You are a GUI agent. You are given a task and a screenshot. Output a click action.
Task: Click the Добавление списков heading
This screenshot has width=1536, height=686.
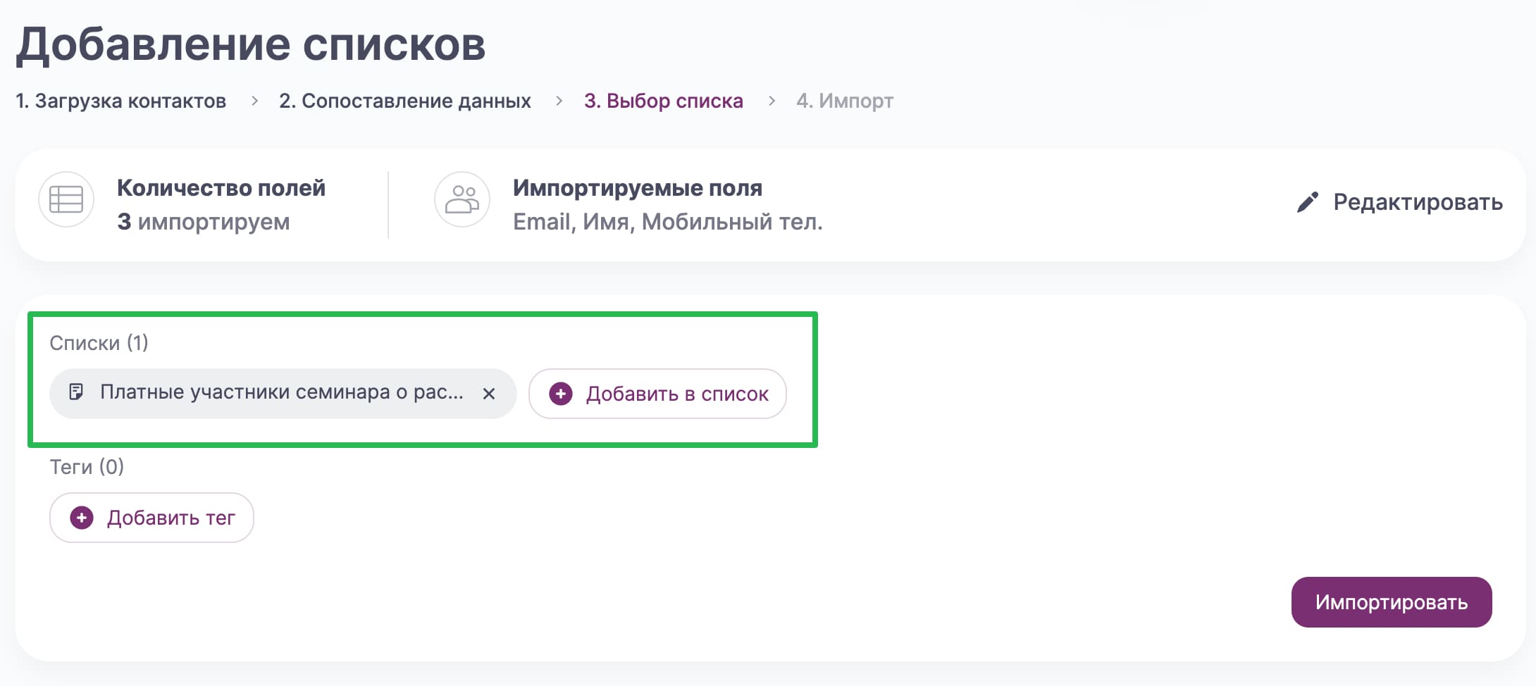pos(251,44)
